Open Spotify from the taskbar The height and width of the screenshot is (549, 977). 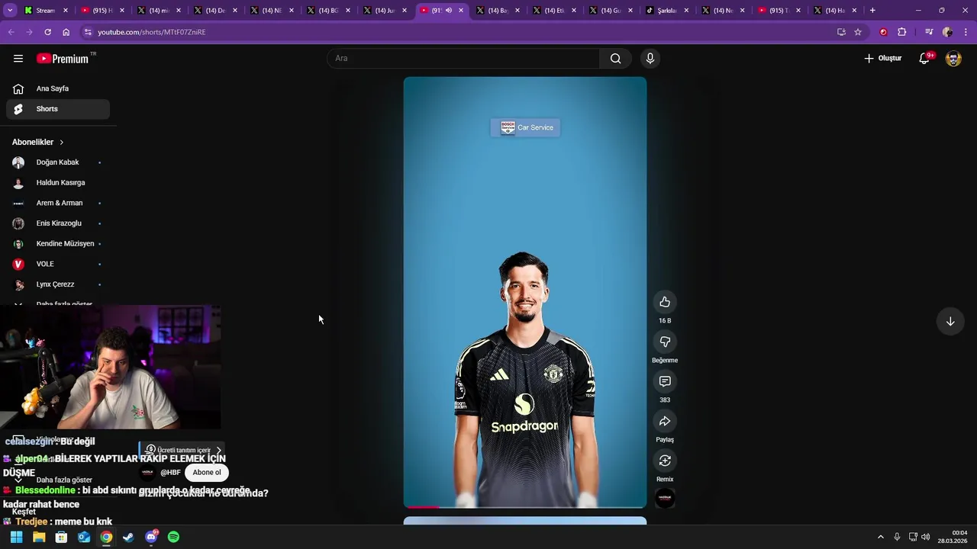[x=173, y=537]
